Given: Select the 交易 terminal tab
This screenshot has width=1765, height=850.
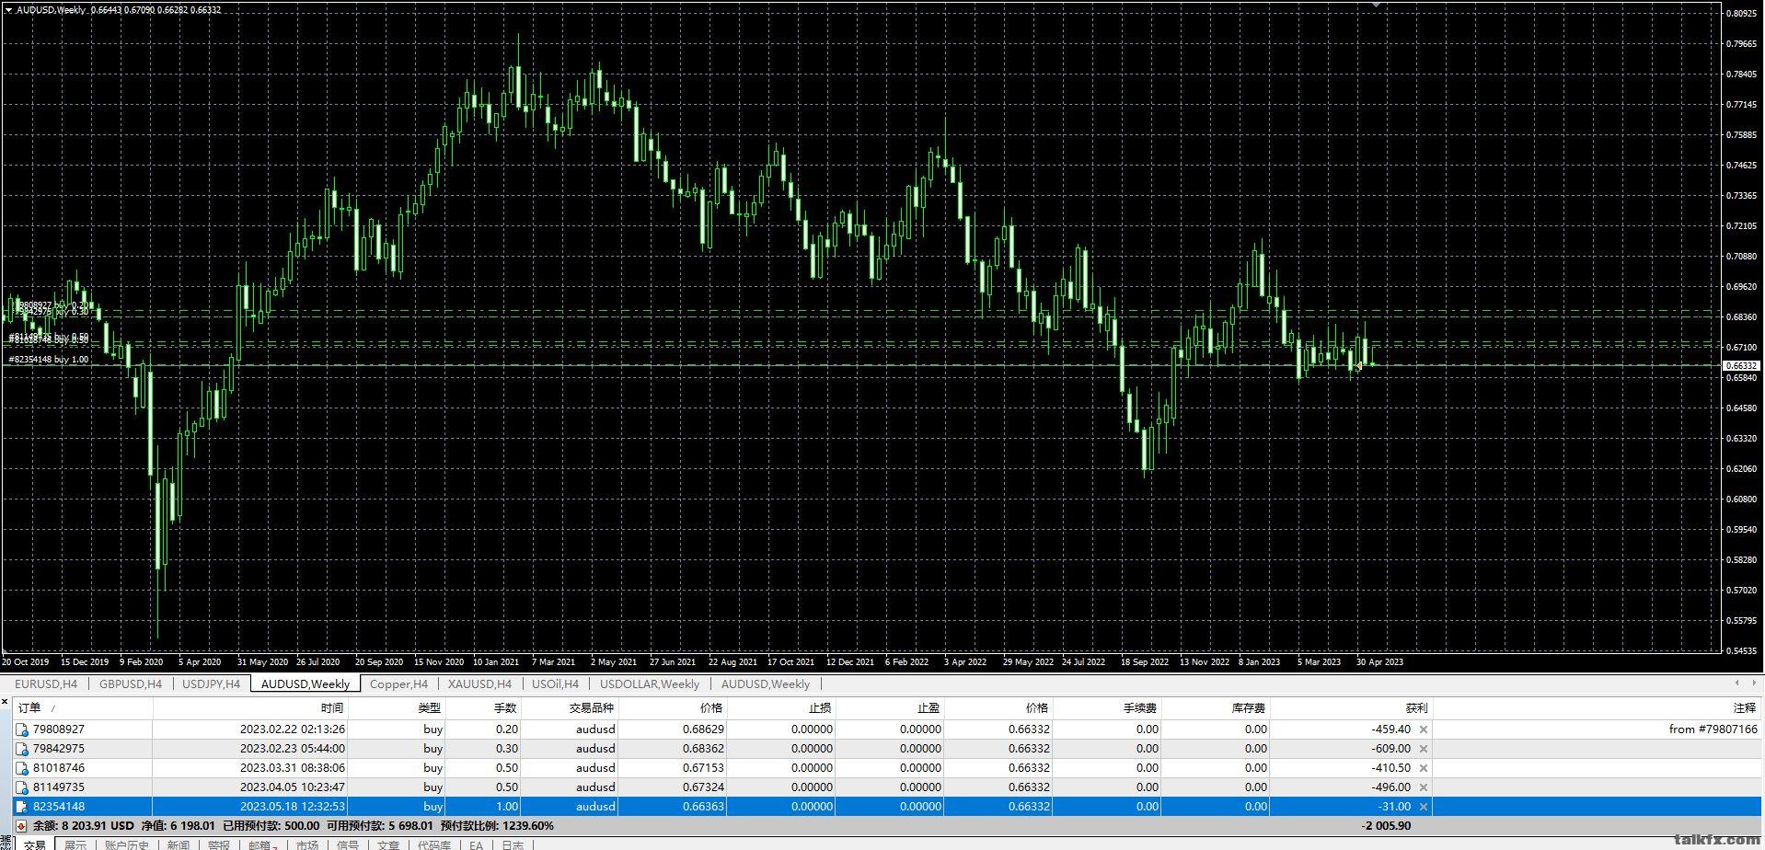Looking at the screenshot, I should (34, 844).
